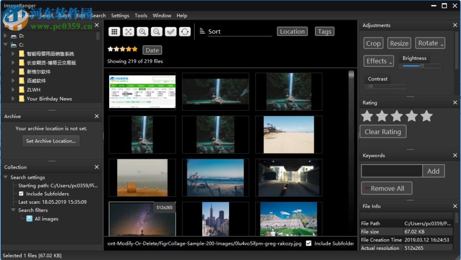
Task: Switch to grid thumbnail view
Action: tap(114, 31)
